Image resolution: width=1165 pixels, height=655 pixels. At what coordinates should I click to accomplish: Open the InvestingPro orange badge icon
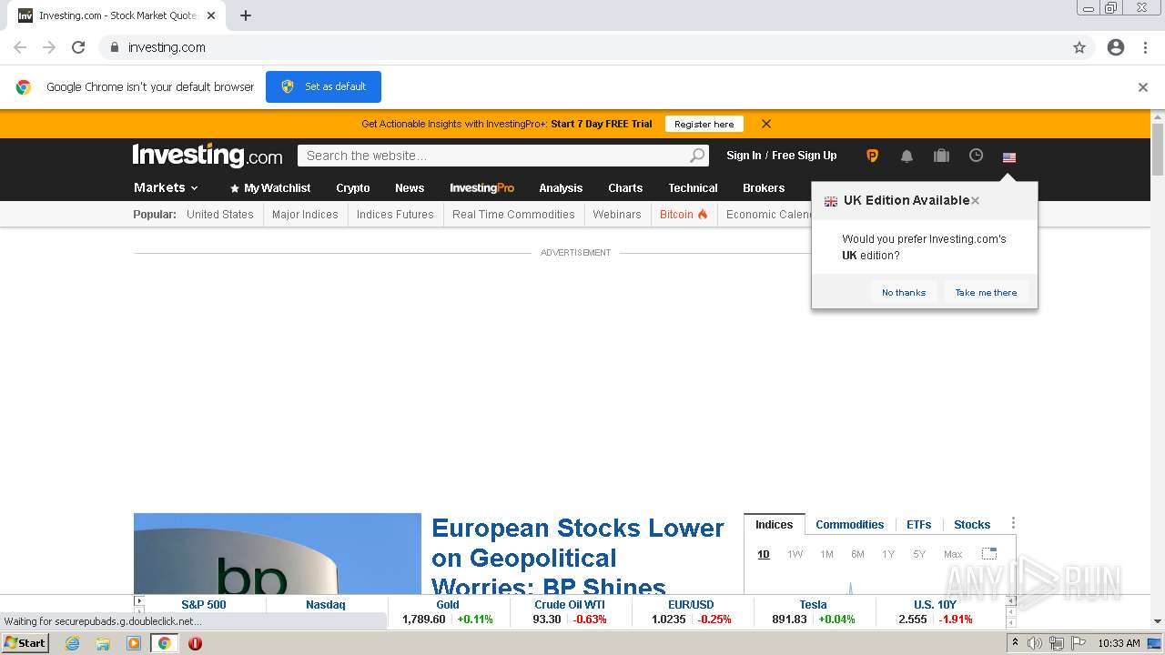pos(872,156)
